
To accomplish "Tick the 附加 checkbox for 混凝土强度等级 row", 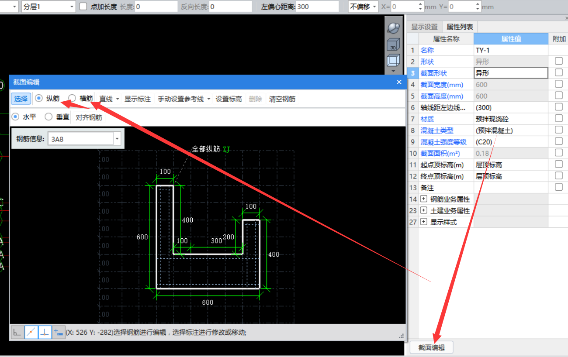I will [x=558, y=141].
